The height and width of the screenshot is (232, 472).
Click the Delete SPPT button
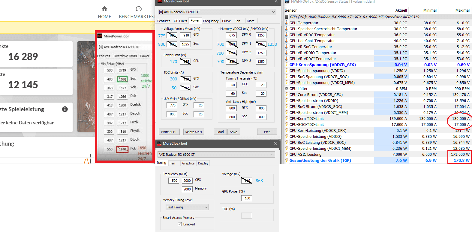(x=194, y=132)
